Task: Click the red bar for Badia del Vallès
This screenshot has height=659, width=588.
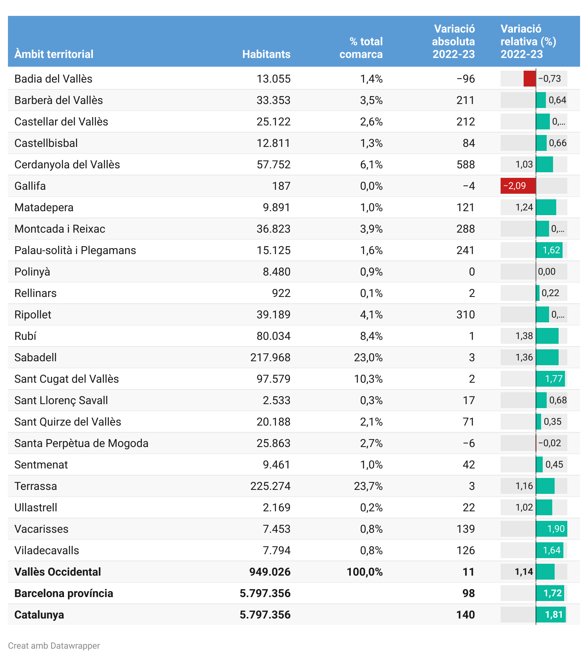Action: coord(530,79)
